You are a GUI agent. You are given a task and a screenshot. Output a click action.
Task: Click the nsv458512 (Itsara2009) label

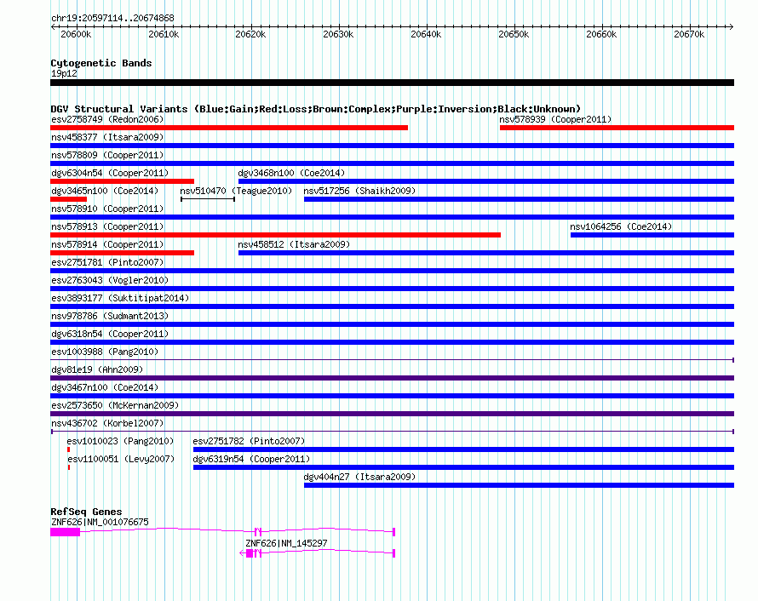click(294, 244)
